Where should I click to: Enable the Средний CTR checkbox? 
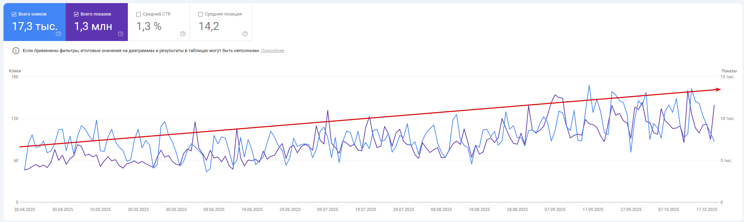[x=138, y=14]
